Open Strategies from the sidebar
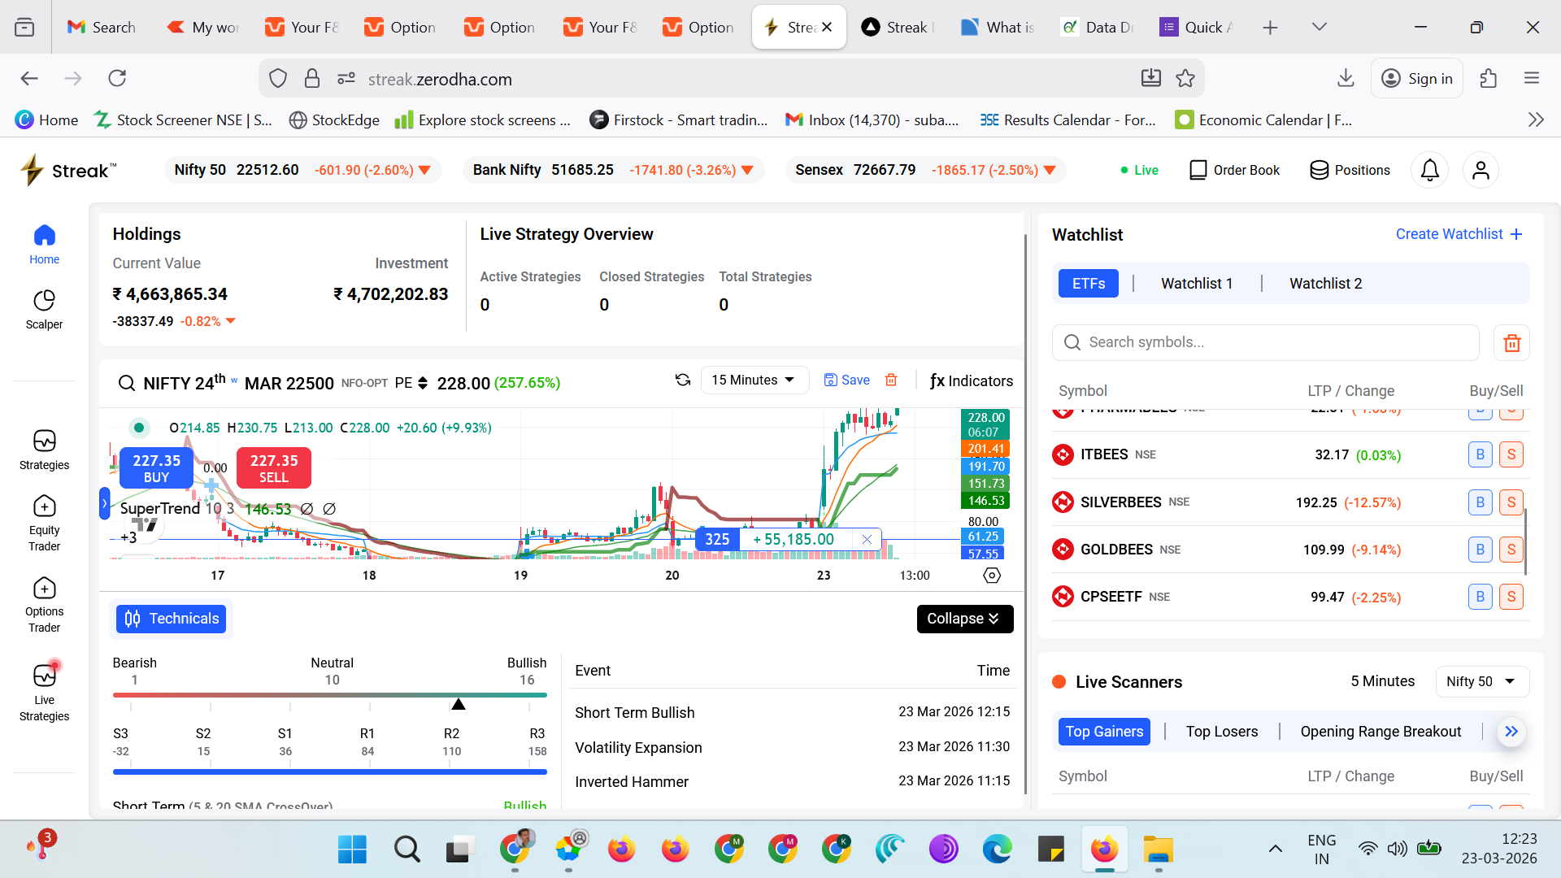1561x878 pixels. click(x=44, y=450)
